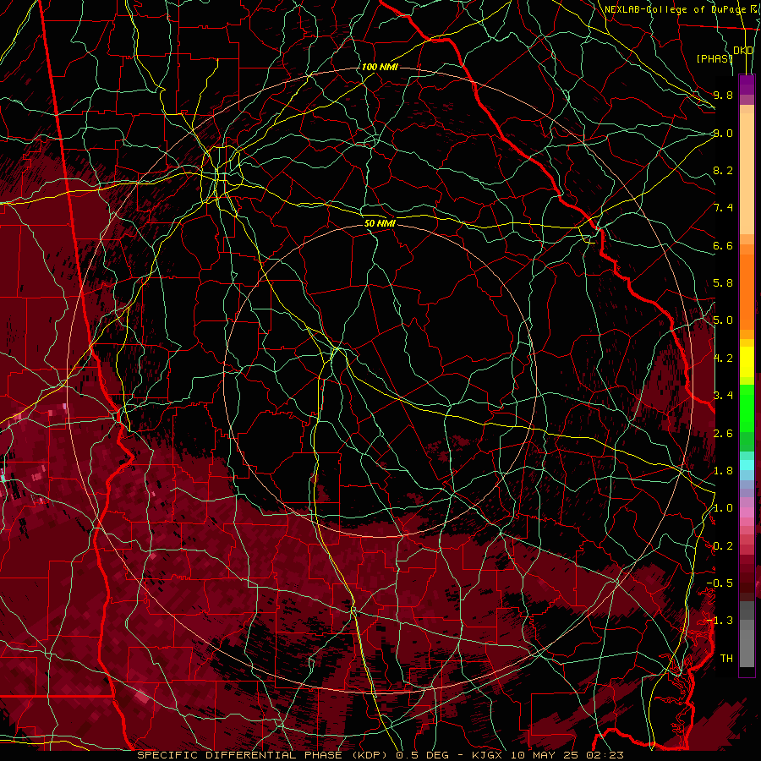
Task: Click the 3.4 scale value
Action: (723, 395)
